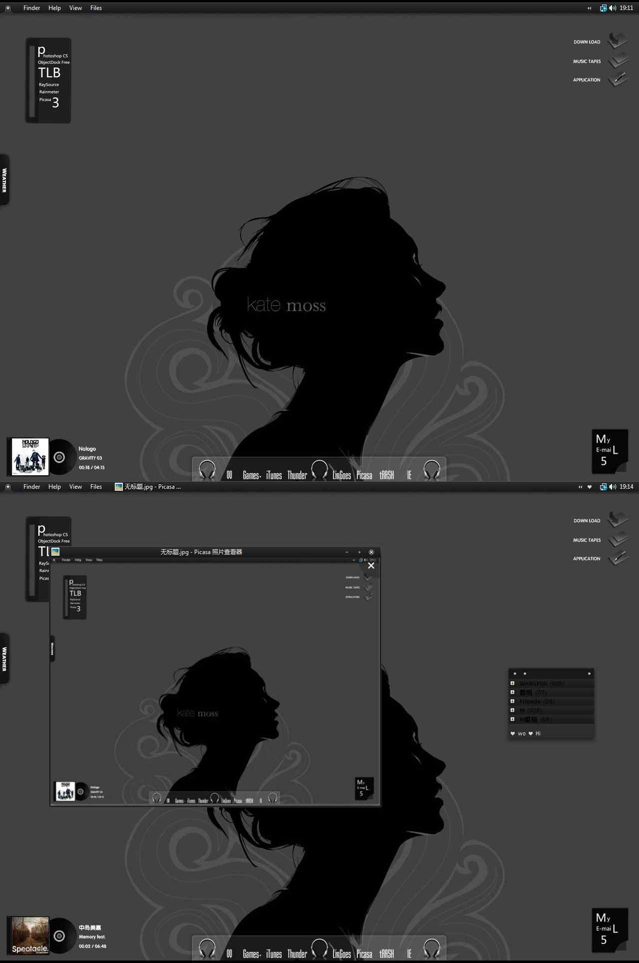Launch RaySource from the 19:11 desktop launcher widget
This screenshot has height=963, width=639.
[49, 85]
